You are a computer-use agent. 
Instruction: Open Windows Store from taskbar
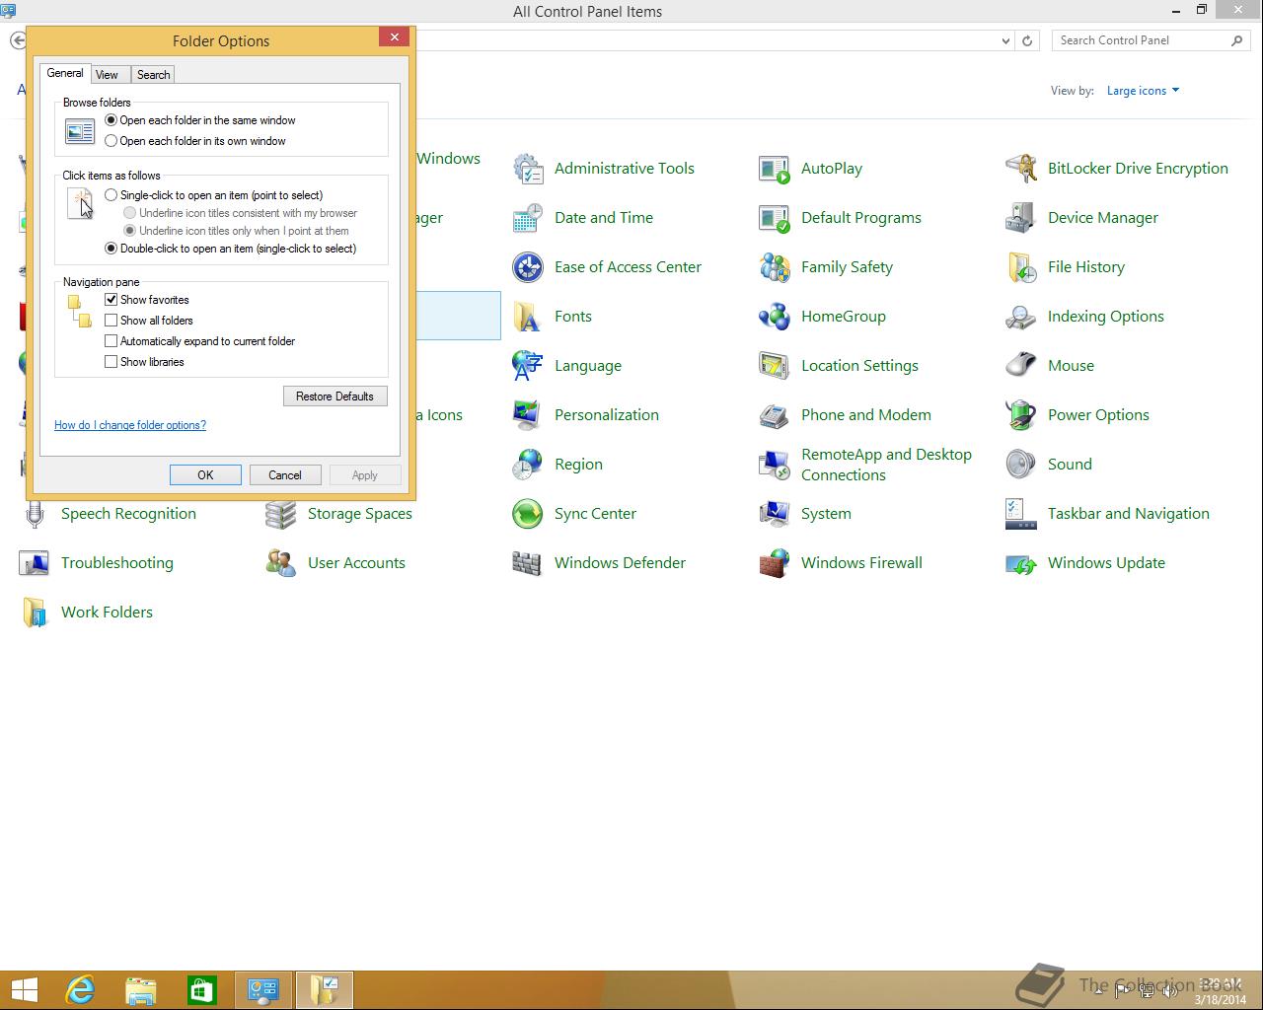coord(201,989)
